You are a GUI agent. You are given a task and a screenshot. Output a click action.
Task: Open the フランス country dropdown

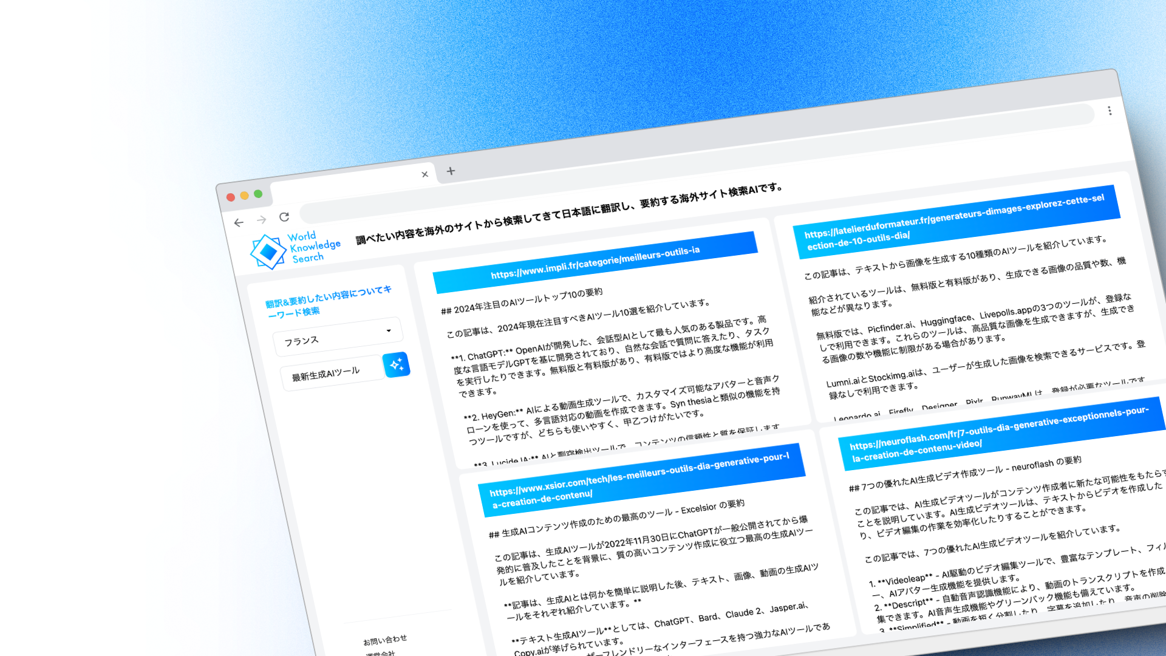(338, 336)
